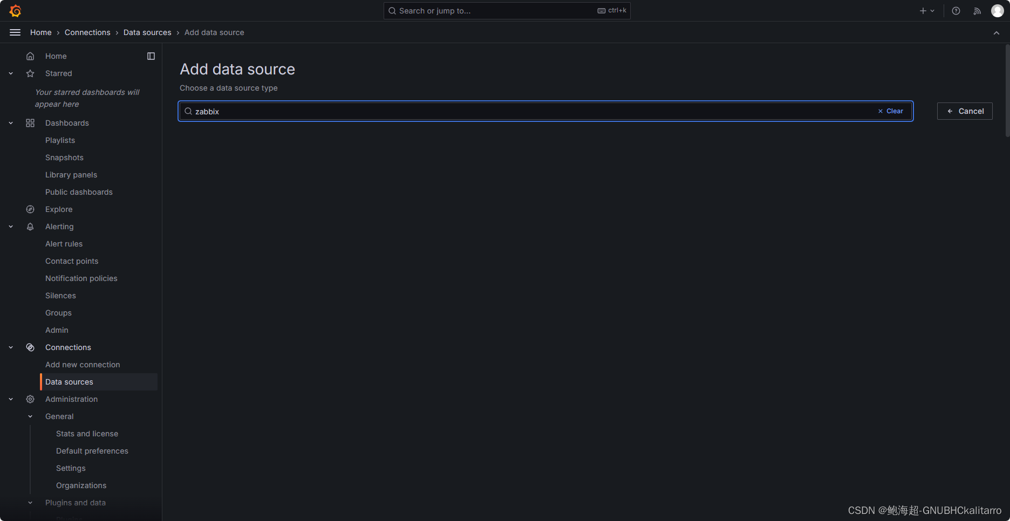Open Alerting label in sidebar
Image resolution: width=1010 pixels, height=521 pixels.
click(59, 227)
